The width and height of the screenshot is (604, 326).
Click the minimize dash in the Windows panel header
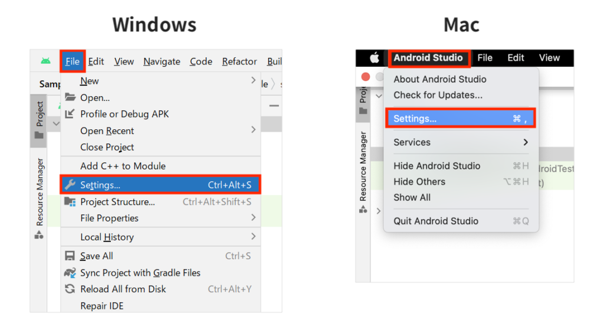point(274,105)
